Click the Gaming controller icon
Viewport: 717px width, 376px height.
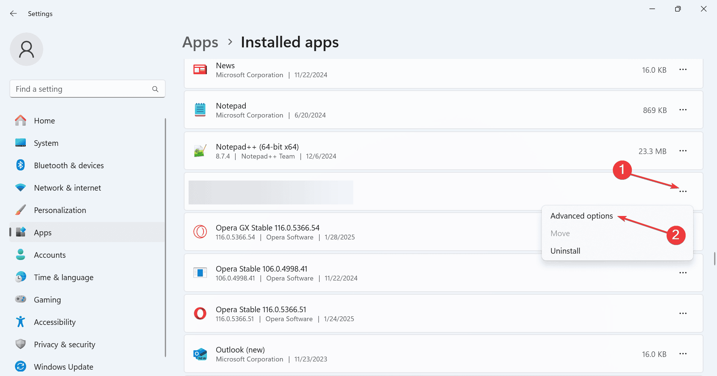[21, 299]
